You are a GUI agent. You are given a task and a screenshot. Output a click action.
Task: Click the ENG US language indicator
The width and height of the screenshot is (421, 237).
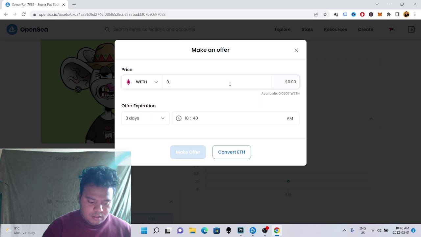tap(362, 230)
